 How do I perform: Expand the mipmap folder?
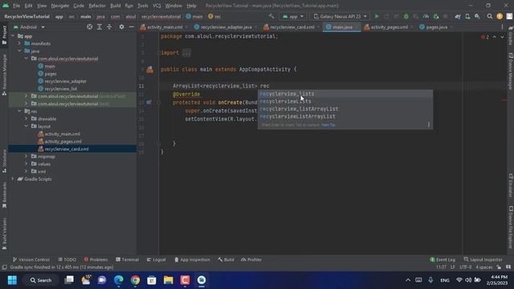pos(27,157)
